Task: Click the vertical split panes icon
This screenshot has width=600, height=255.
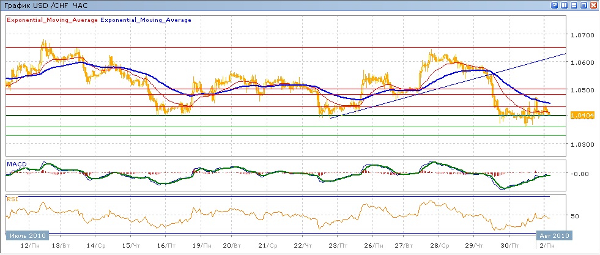Action: (x=564, y=6)
